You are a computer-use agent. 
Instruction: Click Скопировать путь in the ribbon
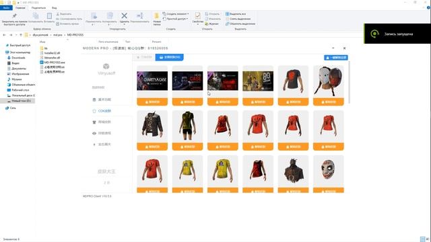[69, 19]
